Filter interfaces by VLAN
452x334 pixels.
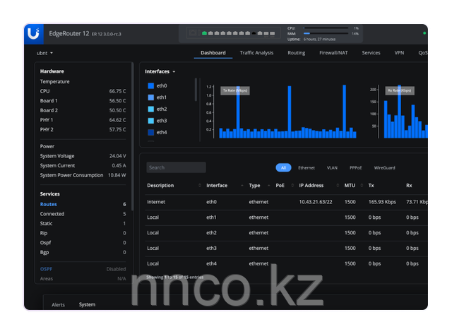[x=332, y=168]
